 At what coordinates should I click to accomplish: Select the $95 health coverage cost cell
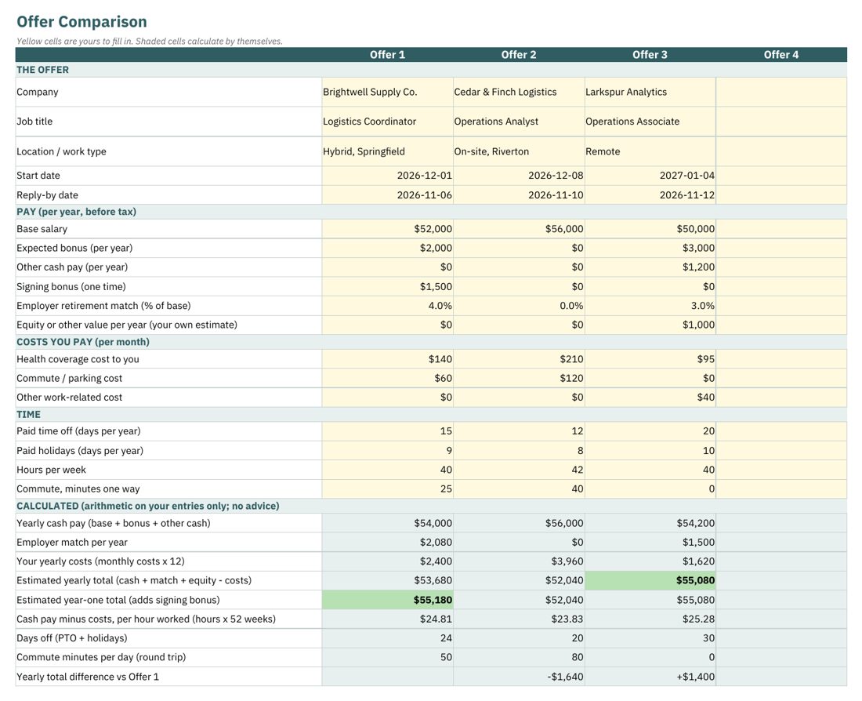pyautogui.click(x=650, y=359)
